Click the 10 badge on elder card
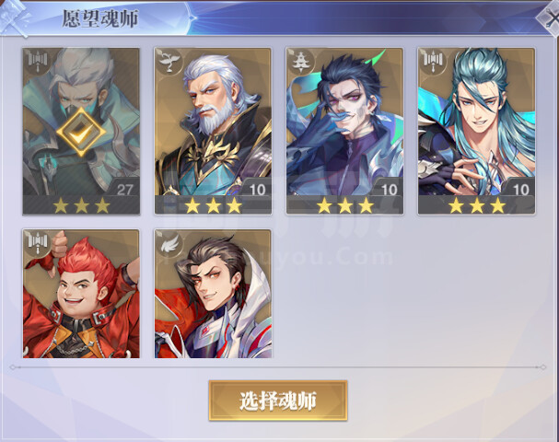The height and width of the screenshot is (442, 559). (x=257, y=190)
